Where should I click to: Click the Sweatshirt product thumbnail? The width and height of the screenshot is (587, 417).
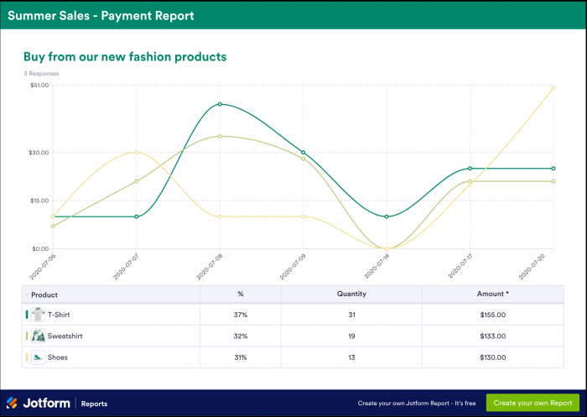coord(39,336)
